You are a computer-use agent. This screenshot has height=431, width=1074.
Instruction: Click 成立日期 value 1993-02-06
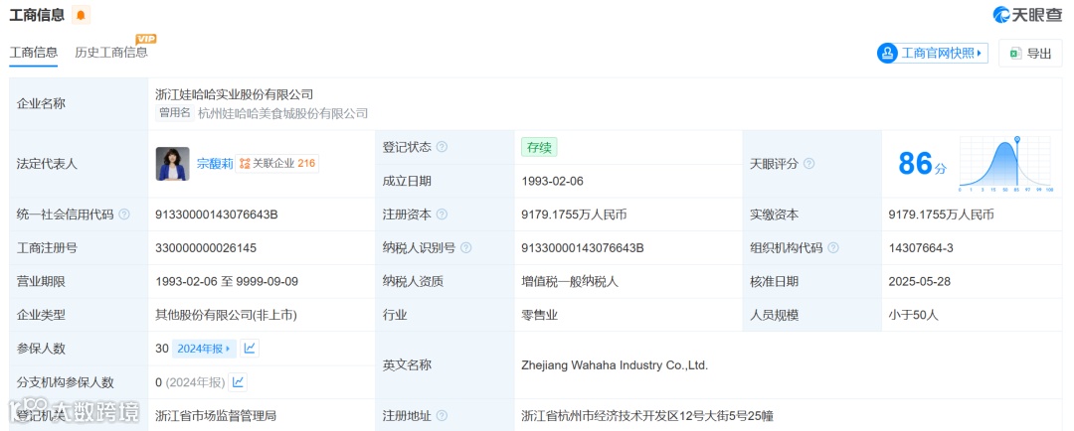[x=552, y=182]
